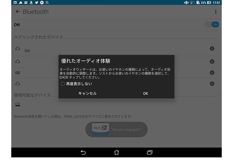Tap the ペアリングされたデバイス section header
This screenshot has width=233, height=161.
(38, 37)
